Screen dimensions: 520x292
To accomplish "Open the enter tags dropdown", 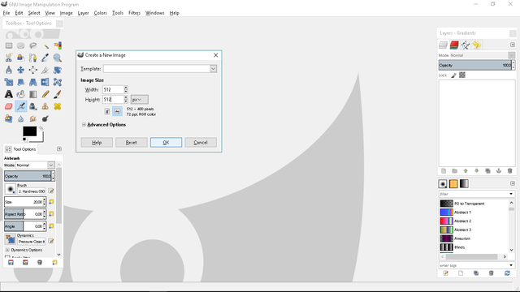I will click(511, 265).
